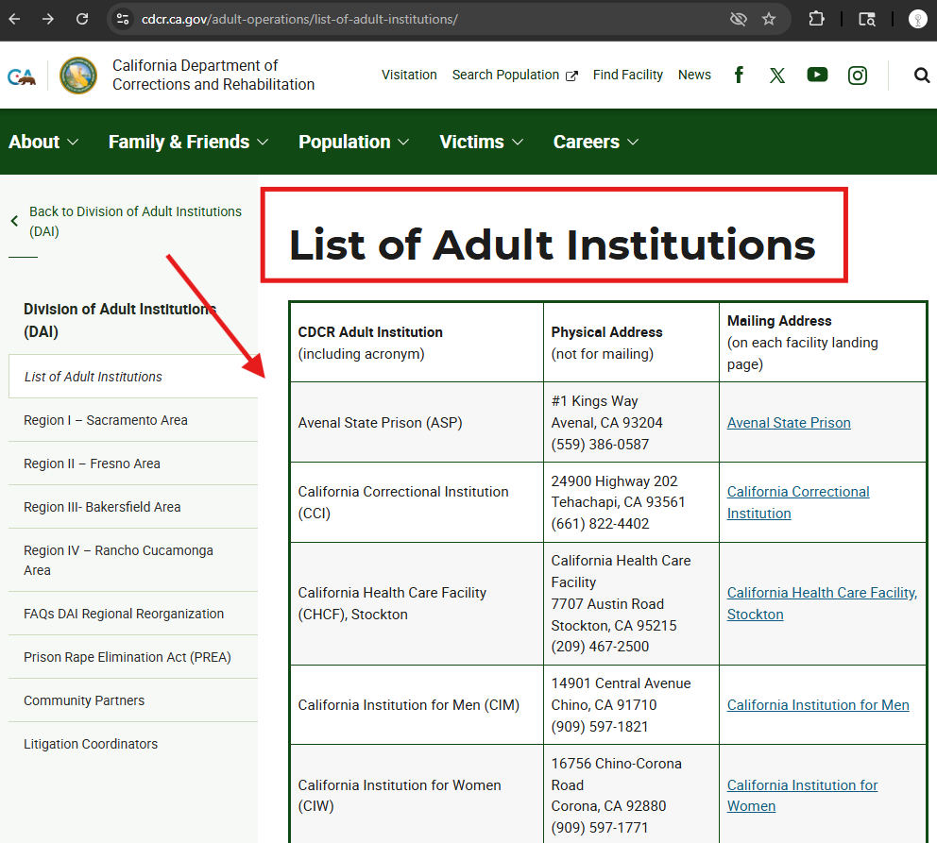
Task: Click the 24900 Highway 202 address cell
Action: 631,503
